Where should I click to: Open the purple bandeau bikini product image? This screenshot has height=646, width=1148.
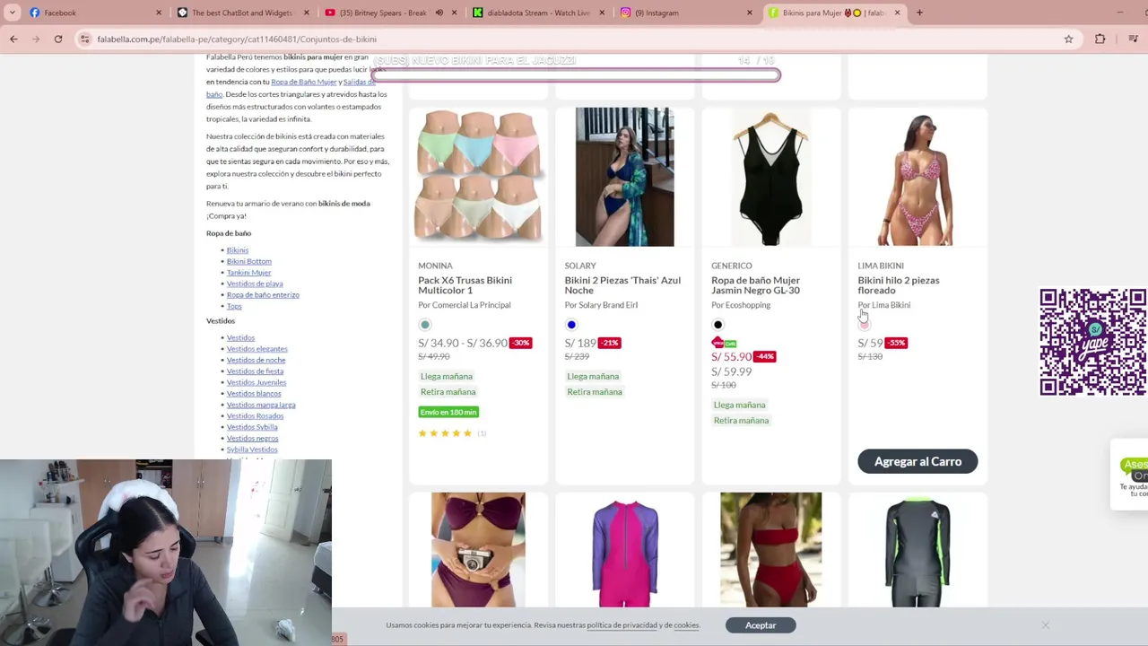pyautogui.click(x=478, y=550)
